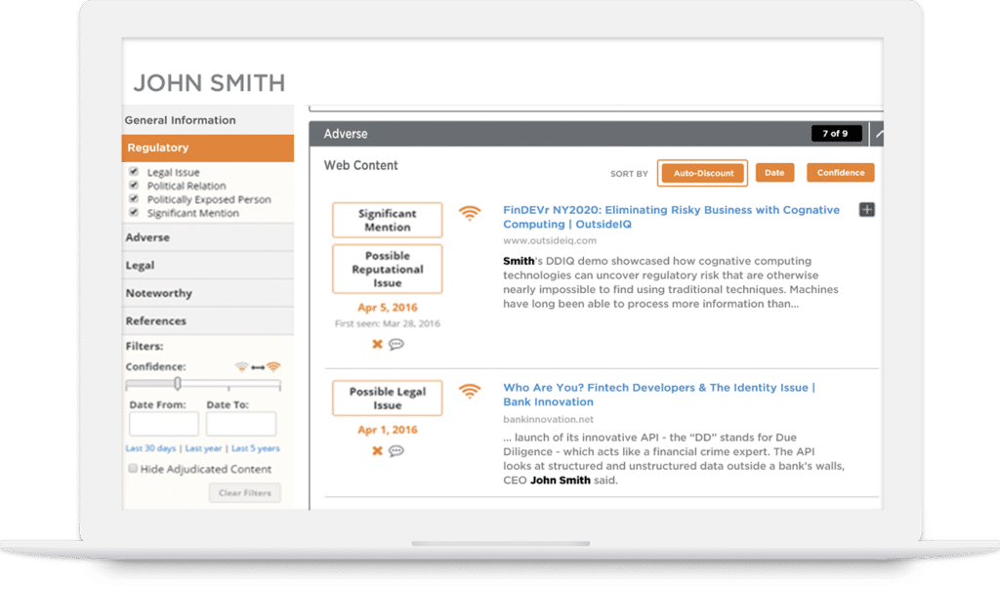Enable Hide Adjudicated Content checkbox
The width and height of the screenshot is (1000, 589).
[x=133, y=468]
